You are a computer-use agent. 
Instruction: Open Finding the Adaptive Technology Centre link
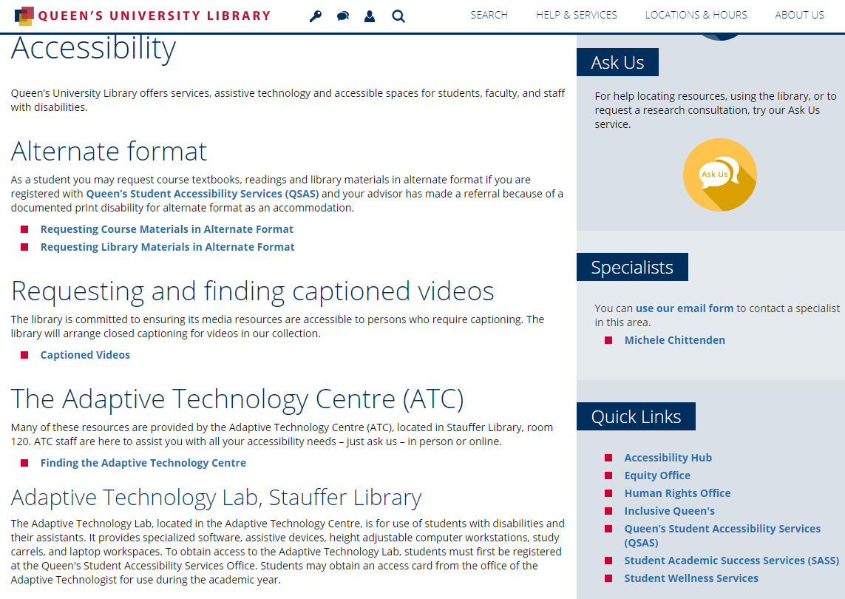coord(143,463)
